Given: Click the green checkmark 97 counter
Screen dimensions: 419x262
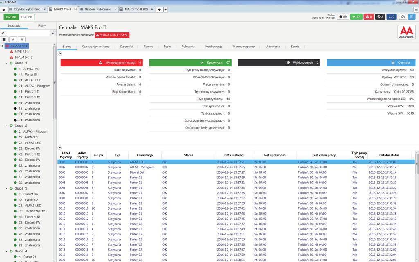Looking at the screenshot, I should [x=356, y=16].
